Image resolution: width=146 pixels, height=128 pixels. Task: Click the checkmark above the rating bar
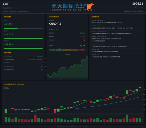(60, 48)
